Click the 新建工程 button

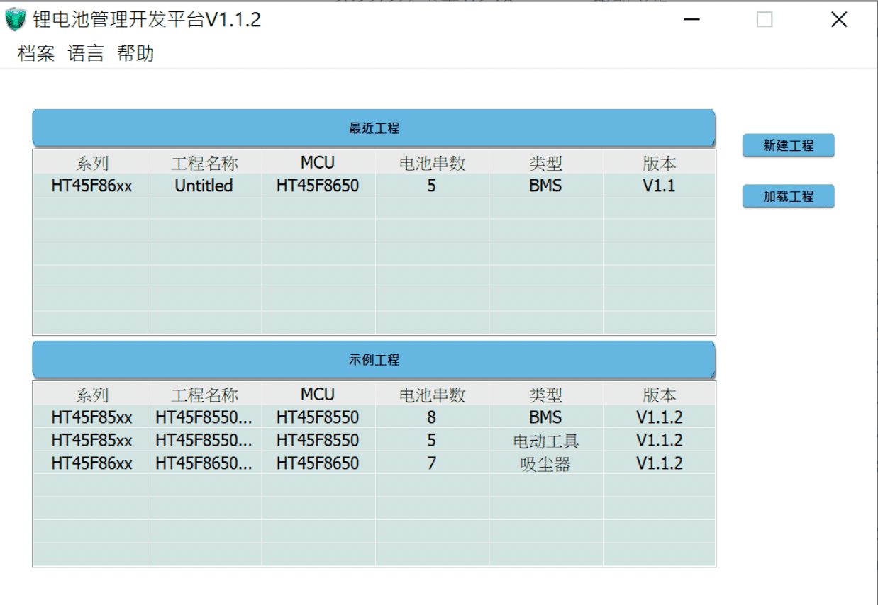click(788, 145)
